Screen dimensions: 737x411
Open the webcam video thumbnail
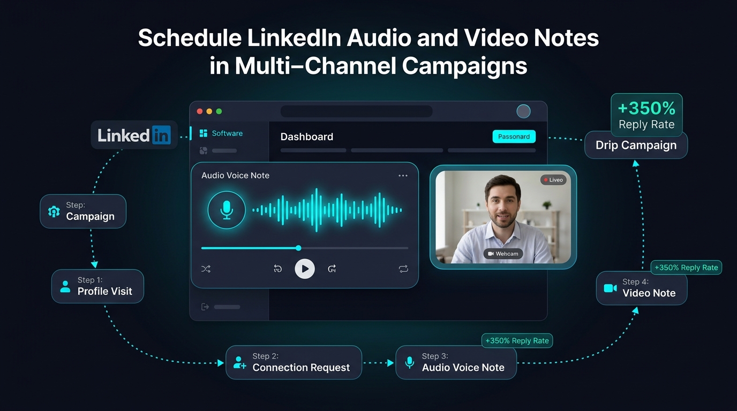click(x=503, y=217)
